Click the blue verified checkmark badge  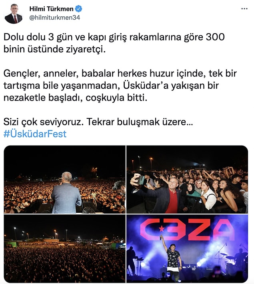click(x=78, y=9)
